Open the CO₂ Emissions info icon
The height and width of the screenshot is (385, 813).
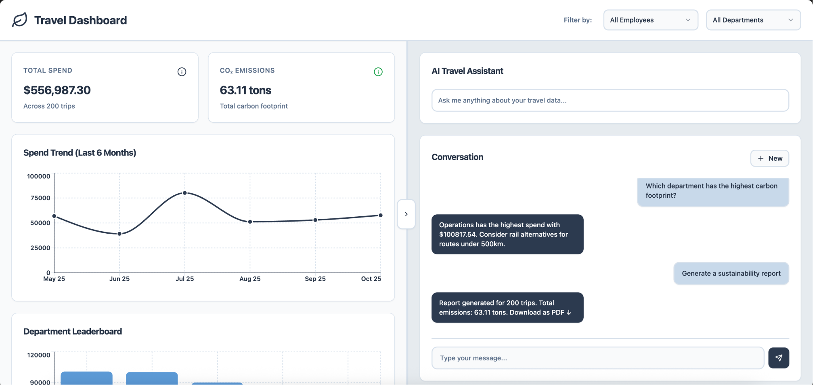(x=378, y=72)
